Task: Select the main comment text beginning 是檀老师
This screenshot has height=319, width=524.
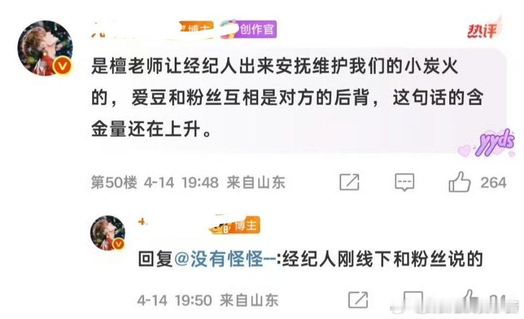Action: pos(288,98)
